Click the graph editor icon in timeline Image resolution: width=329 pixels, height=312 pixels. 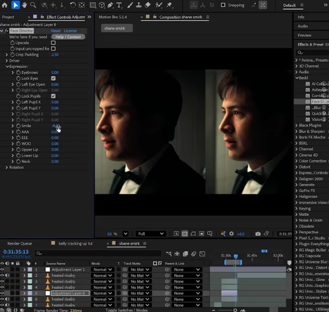(202, 254)
